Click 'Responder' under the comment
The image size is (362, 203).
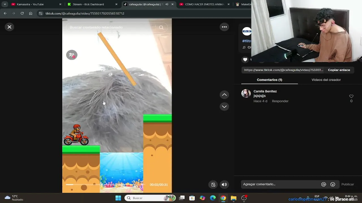(280, 101)
